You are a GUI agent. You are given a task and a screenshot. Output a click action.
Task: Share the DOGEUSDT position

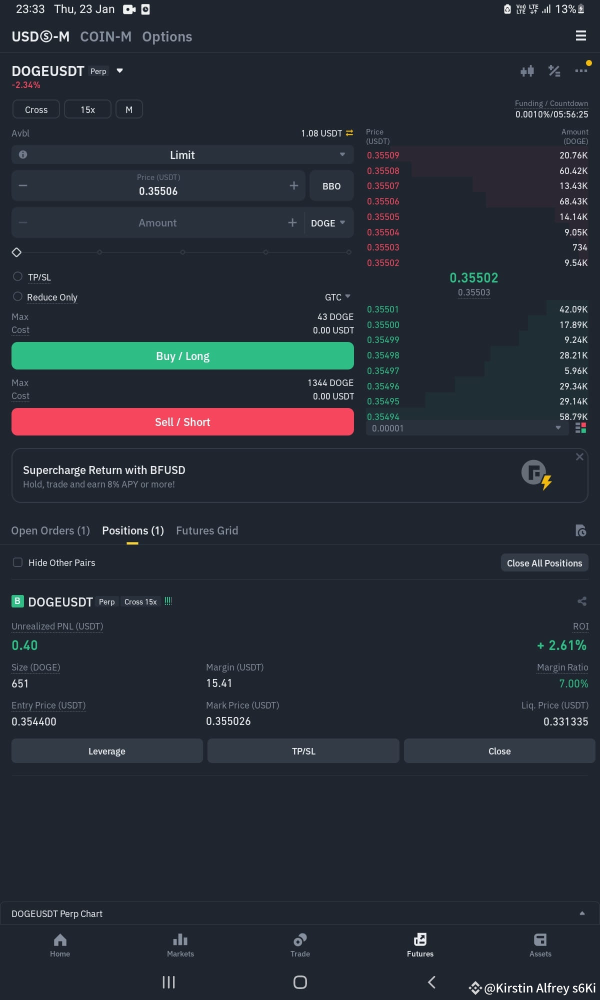coord(582,601)
